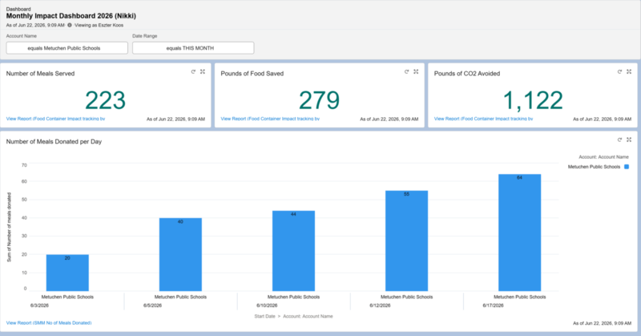Click the 223 meals served value
This screenshot has height=336, width=641.
pyautogui.click(x=106, y=100)
